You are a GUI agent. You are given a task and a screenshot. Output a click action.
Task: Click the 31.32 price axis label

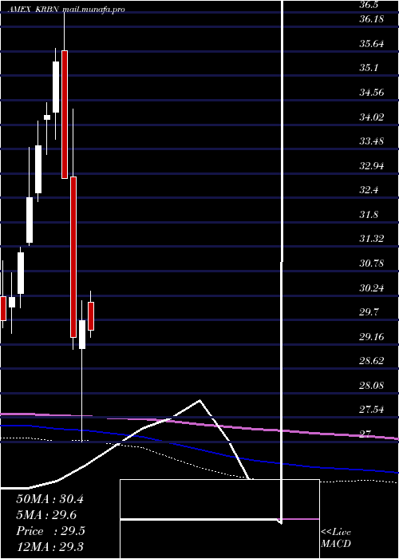pyautogui.click(x=371, y=239)
